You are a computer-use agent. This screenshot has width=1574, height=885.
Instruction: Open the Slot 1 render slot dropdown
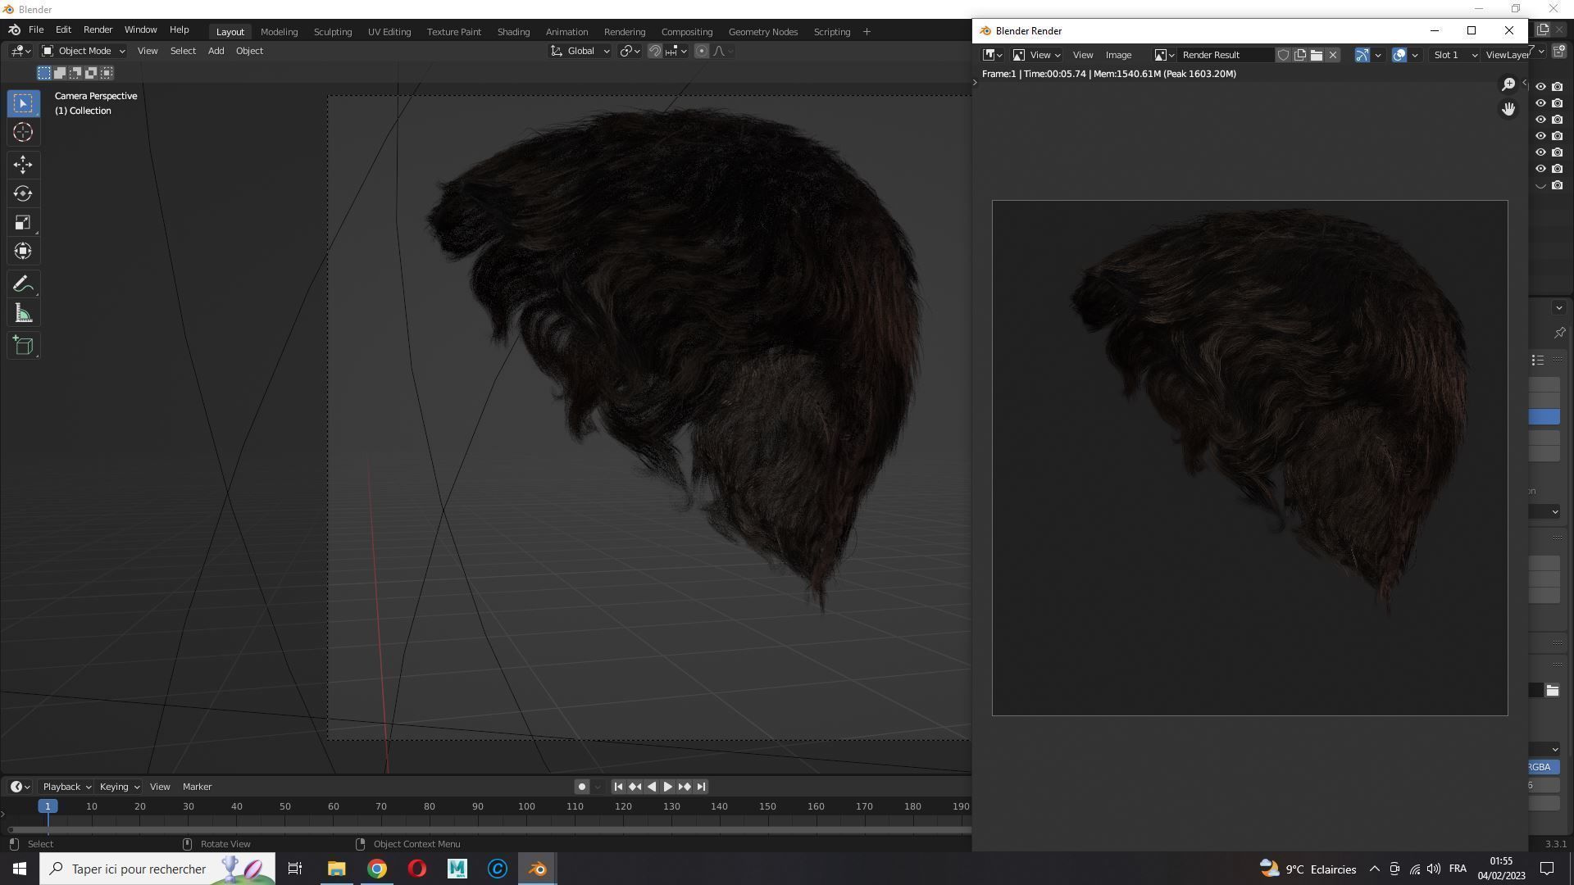coord(1452,55)
